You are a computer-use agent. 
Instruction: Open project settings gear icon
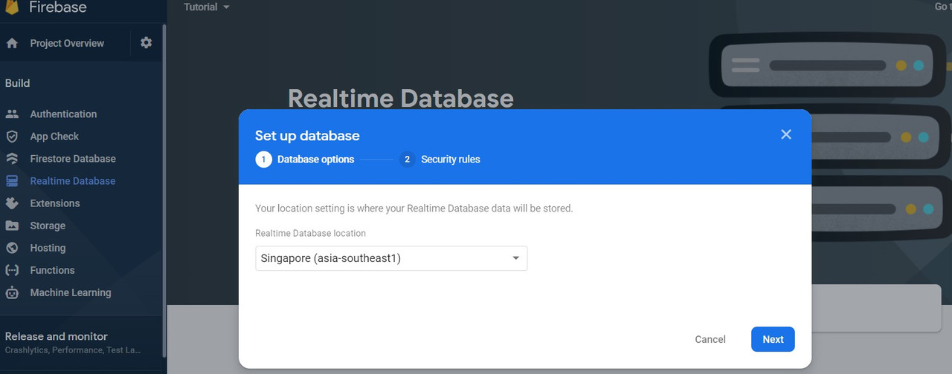pos(146,43)
